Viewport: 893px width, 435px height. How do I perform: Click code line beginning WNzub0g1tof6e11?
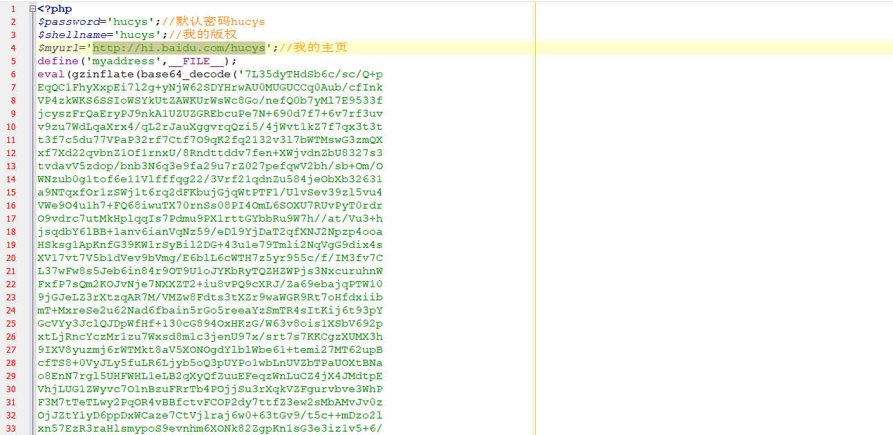(210, 180)
